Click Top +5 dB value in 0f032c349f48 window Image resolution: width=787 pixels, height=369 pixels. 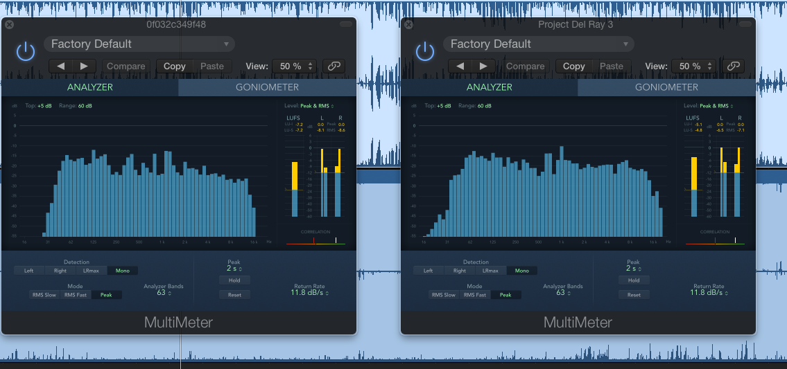tap(44, 106)
